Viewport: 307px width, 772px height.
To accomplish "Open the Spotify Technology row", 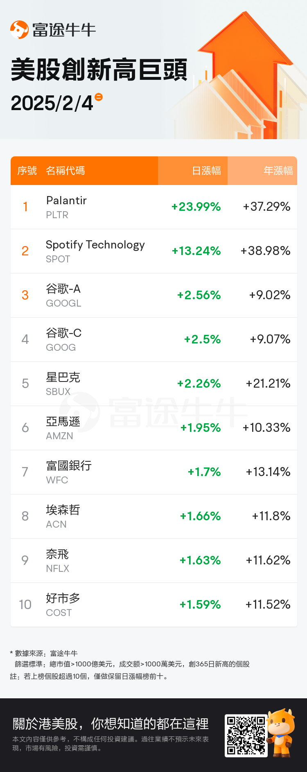I will (154, 251).
